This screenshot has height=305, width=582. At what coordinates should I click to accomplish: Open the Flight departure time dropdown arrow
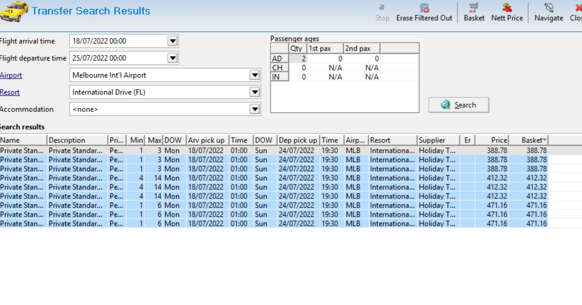pos(173,58)
